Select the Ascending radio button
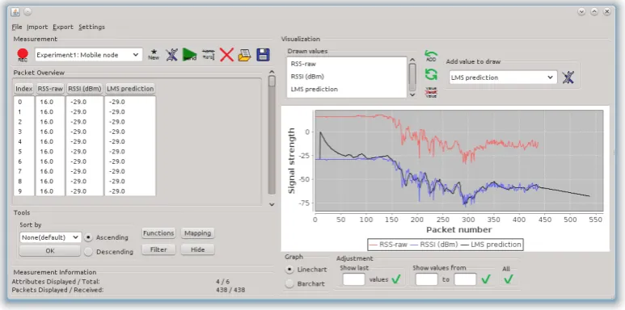625x310 pixels. tap(88, 237)
